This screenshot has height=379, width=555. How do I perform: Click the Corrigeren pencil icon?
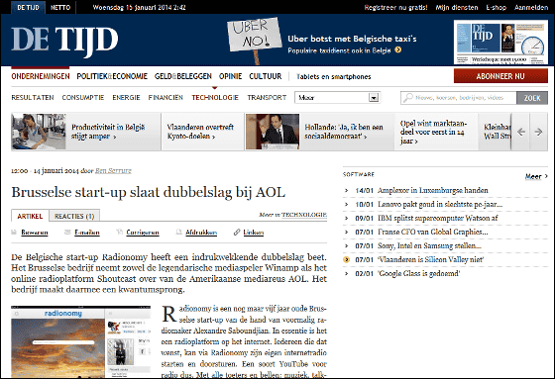point(120,233)
